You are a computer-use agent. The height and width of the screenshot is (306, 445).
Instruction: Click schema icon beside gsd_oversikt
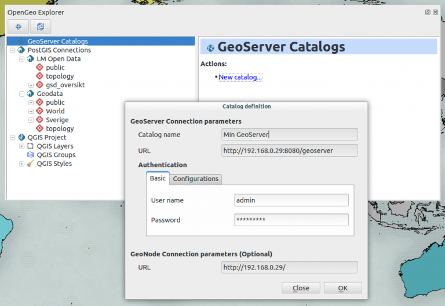point(40,85)
